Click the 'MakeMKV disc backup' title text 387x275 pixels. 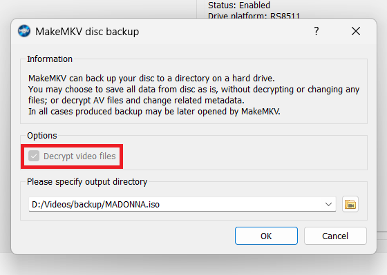tap(87, 32)
